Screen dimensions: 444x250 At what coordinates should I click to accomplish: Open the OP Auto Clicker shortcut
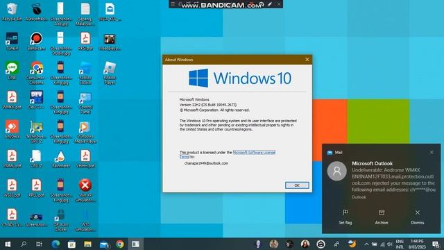pyautogui.click(x=61, y=219)
